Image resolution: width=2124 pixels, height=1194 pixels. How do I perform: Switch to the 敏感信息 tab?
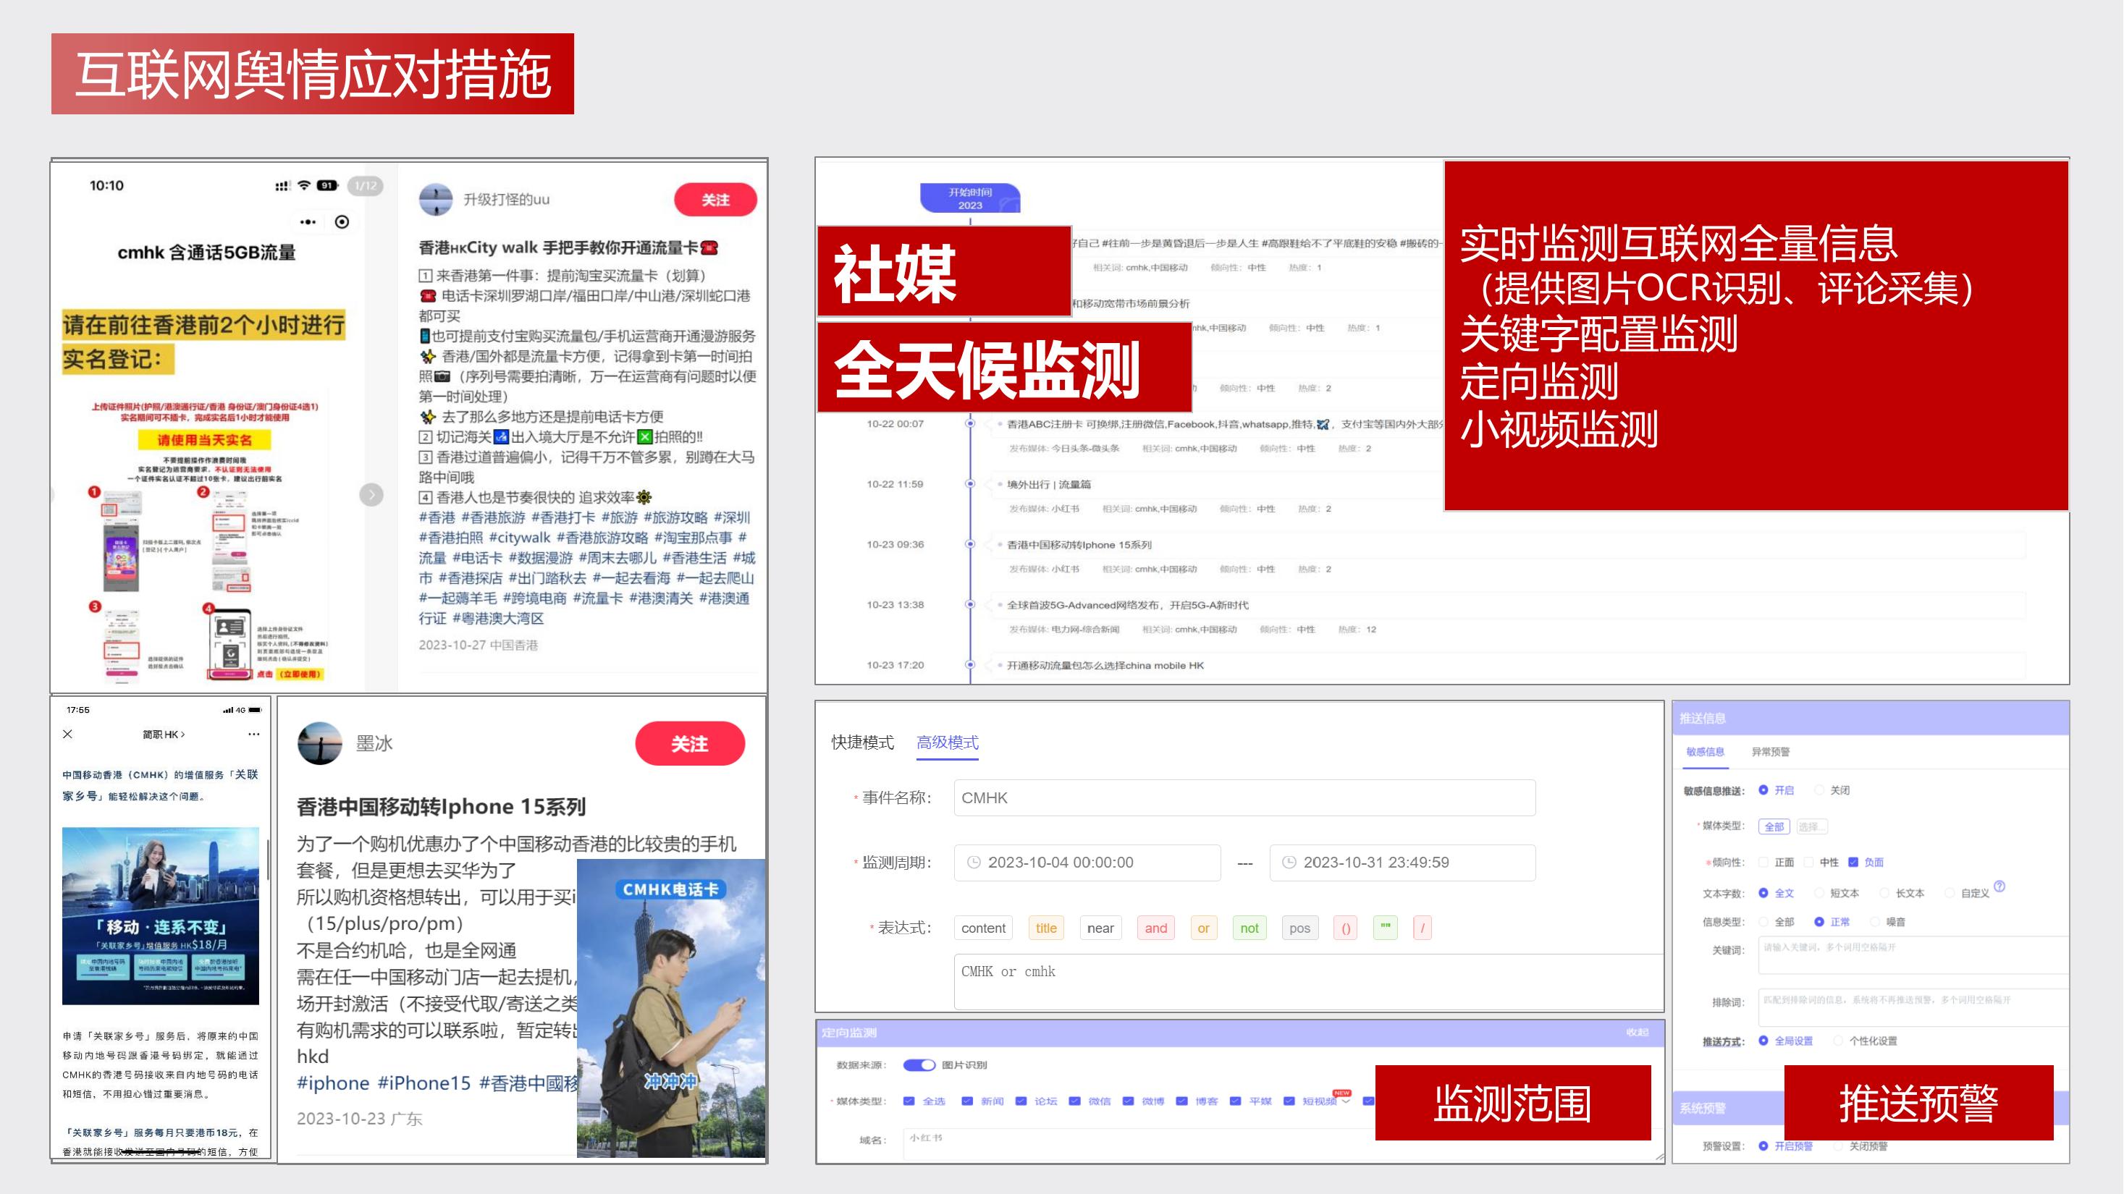pos(1704,752)
